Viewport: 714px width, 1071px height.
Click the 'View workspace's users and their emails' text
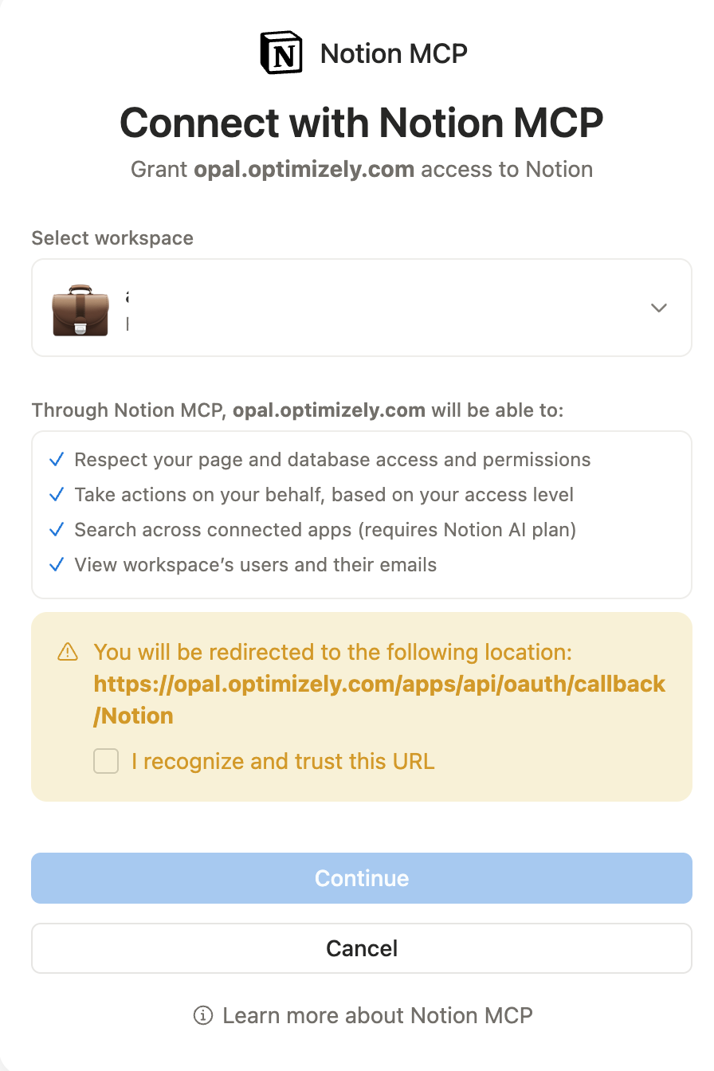click(x=256, y=565)
